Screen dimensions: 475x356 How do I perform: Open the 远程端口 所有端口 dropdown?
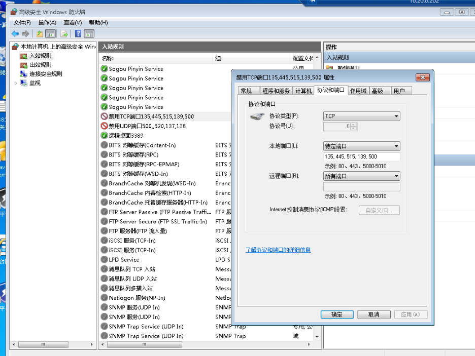point(362,176)
